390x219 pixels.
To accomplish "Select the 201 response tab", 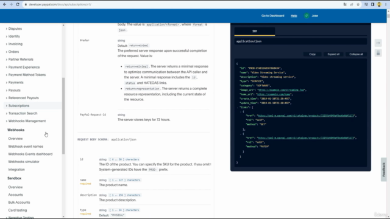I will tap(255, 31).
